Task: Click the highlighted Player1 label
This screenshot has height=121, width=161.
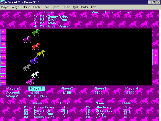Action: pos(36,88)
